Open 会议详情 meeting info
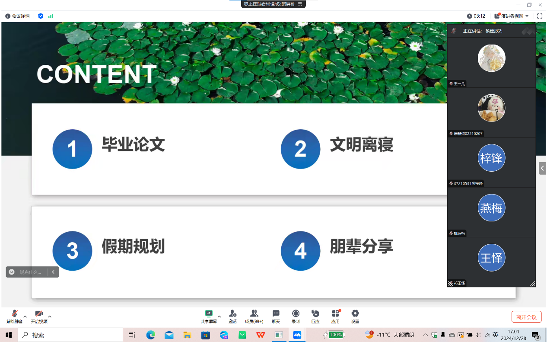Viewport: 547px width, 342px height. 17,16
